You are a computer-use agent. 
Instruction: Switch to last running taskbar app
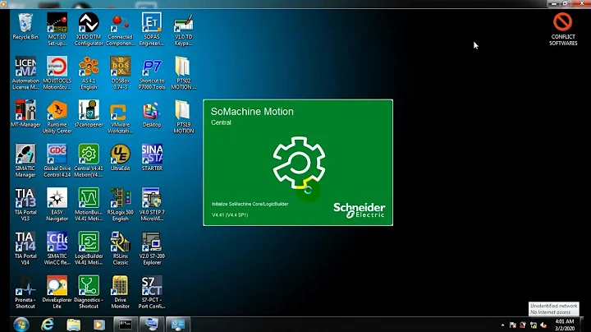pyautogui.click(x=177, y=325)
